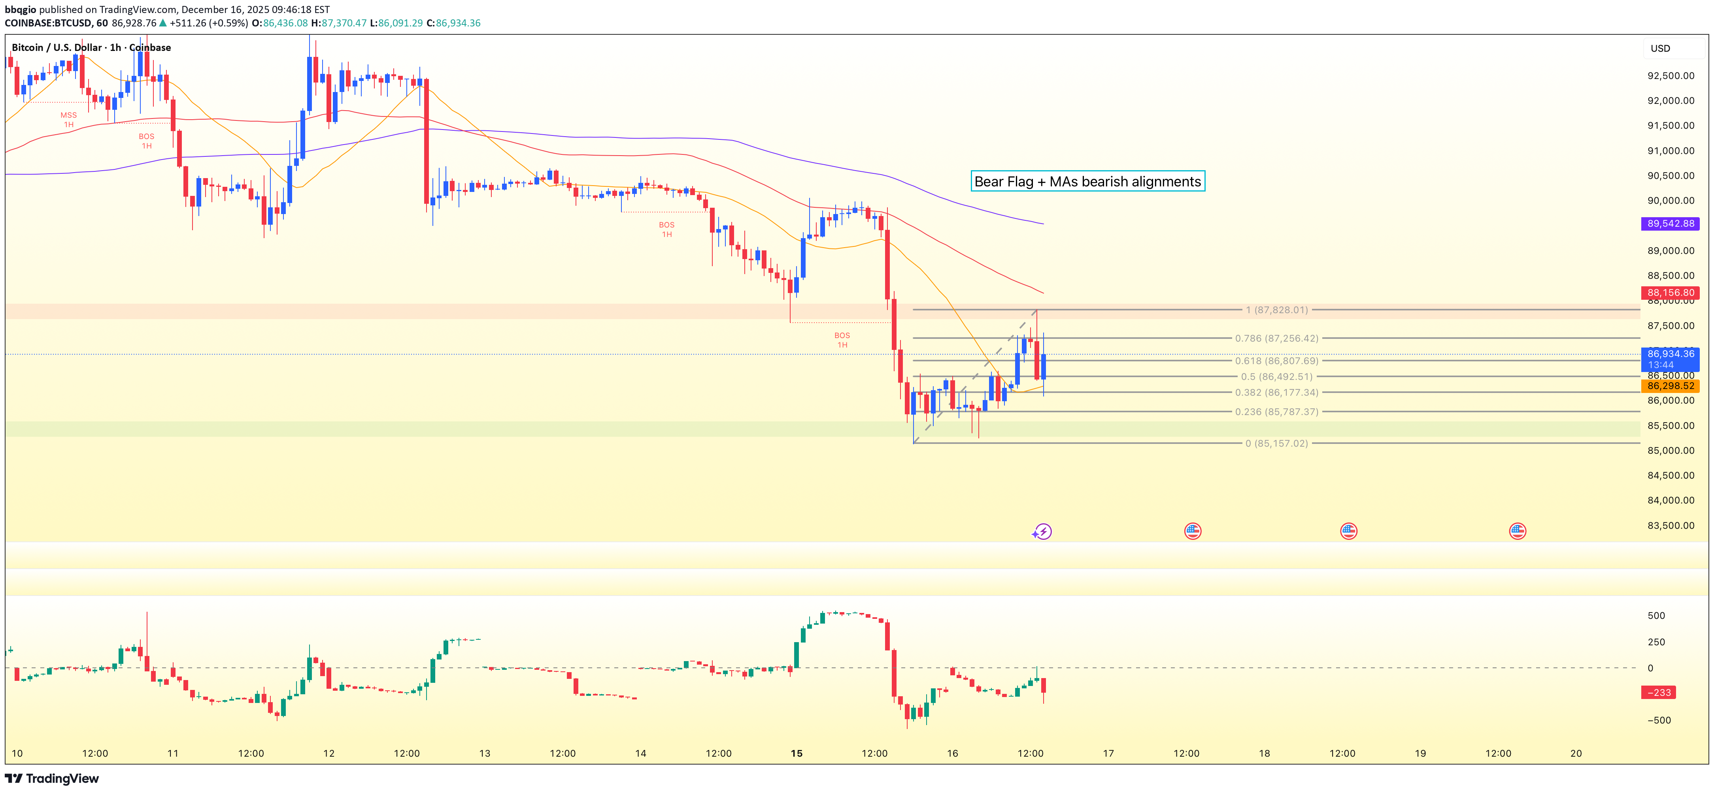Click the bbqgio author name link
The height and width of the screenshot is (793, 1714).
point(20,9)
